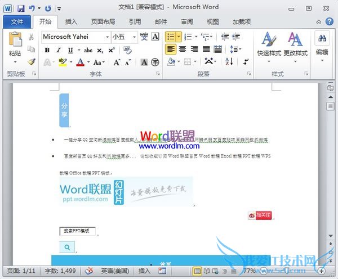The height and width of the screenshot is (279, 338).
Task: Click the shading paint bucket icon
Action: (x=171, y=62)
